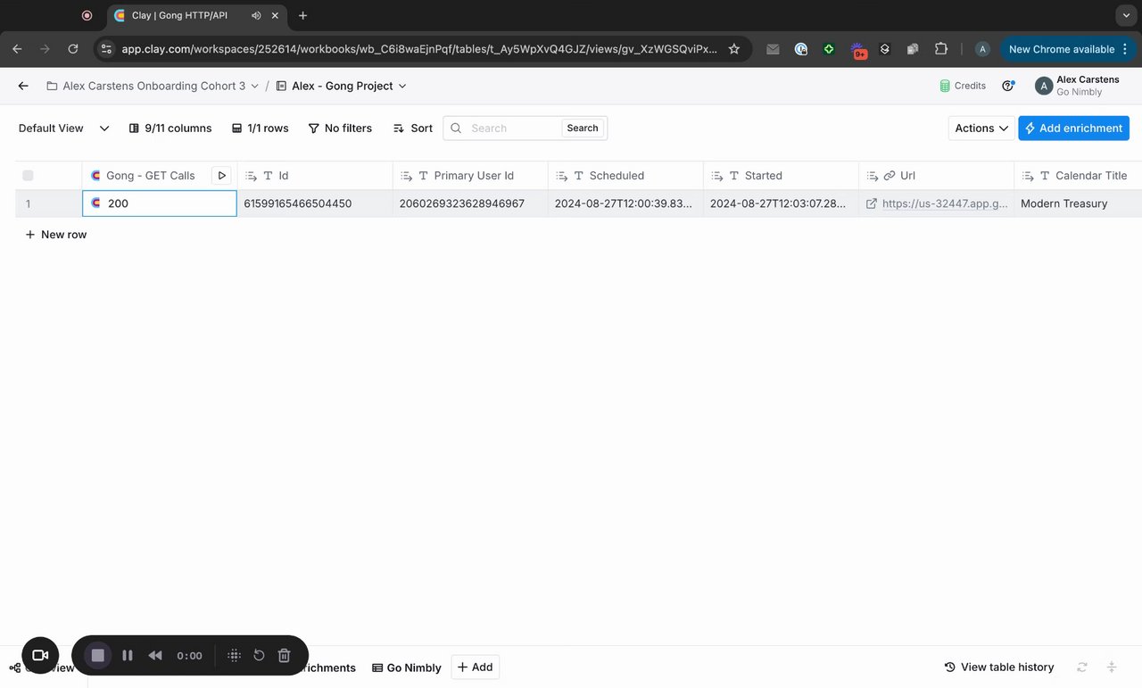1142x688 pixels.
Task: Click Add enrichment button
Action: [x=1073, y=128]
